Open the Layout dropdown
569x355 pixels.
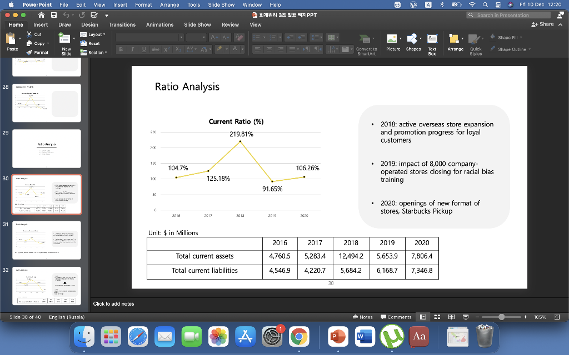click(94, 34)
